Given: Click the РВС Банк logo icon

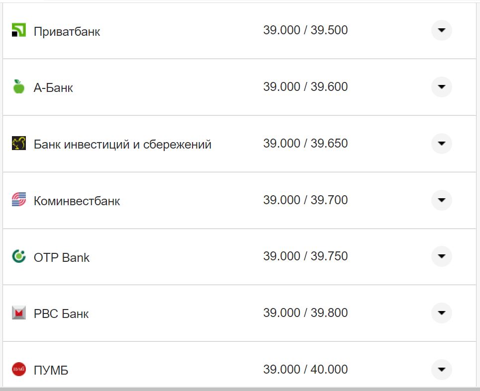Looking at the screenshot, I should (18, 313).
